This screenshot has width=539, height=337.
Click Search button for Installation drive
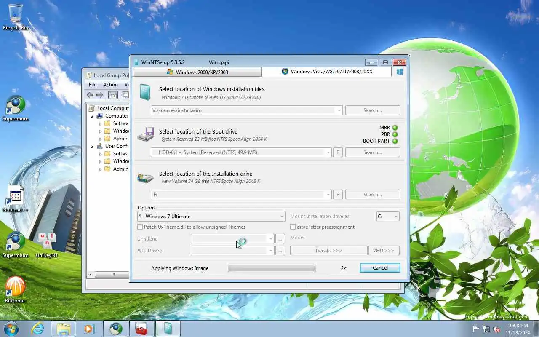pos(373,195)
